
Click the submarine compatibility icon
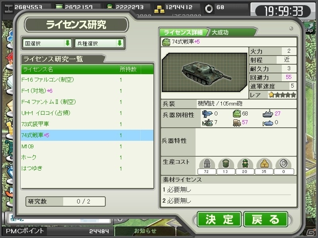268,123
